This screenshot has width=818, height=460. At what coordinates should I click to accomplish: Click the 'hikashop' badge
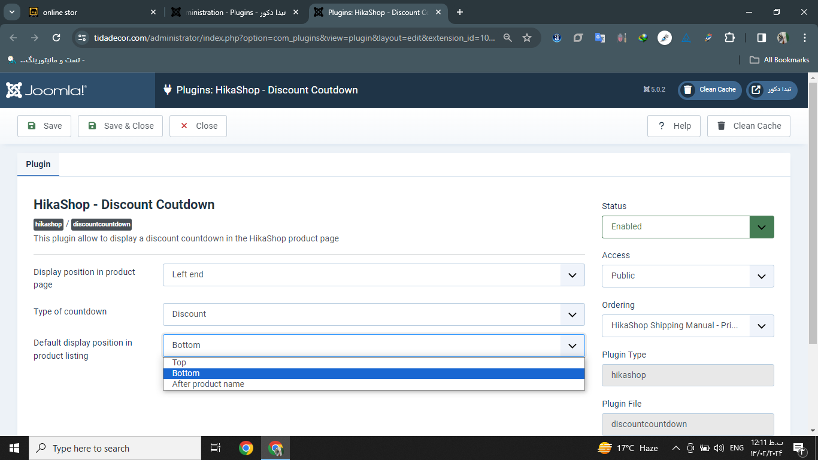49,224
